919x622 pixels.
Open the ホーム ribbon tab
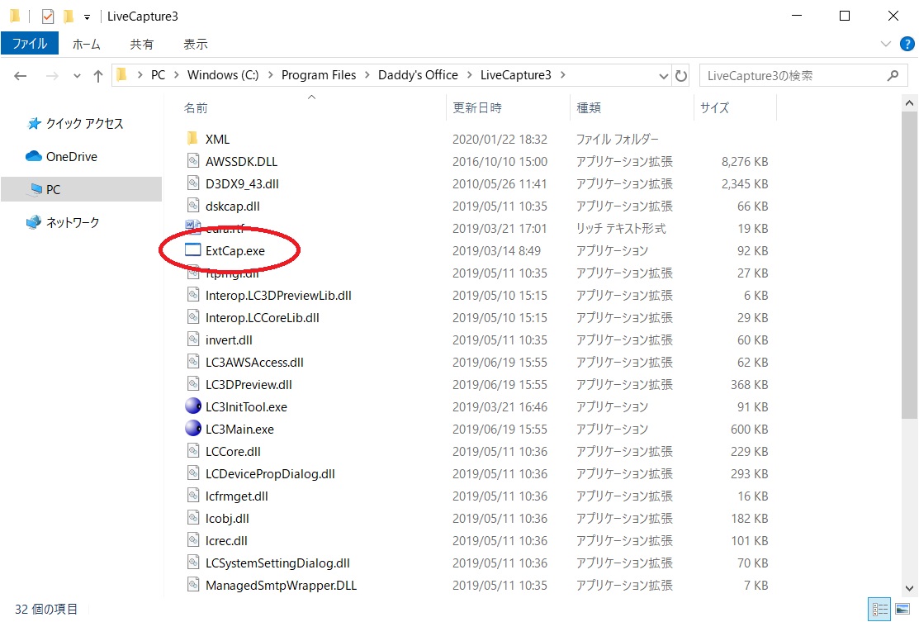(87, 44)
